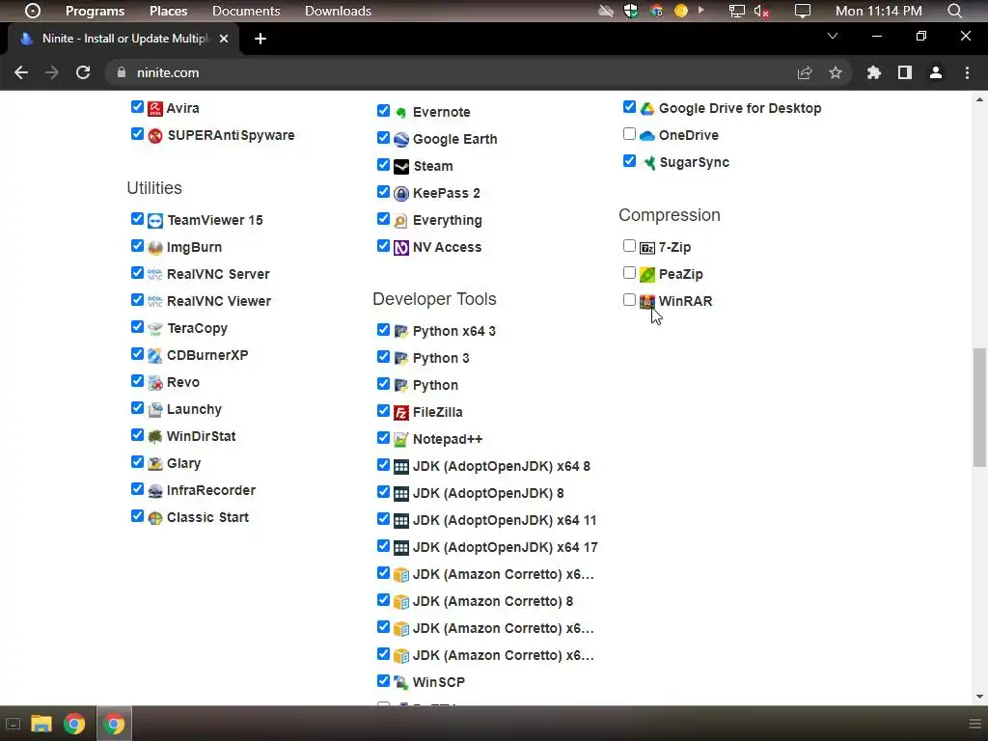Click the NV Access icon
988x741 pixels.
point(401,248)
